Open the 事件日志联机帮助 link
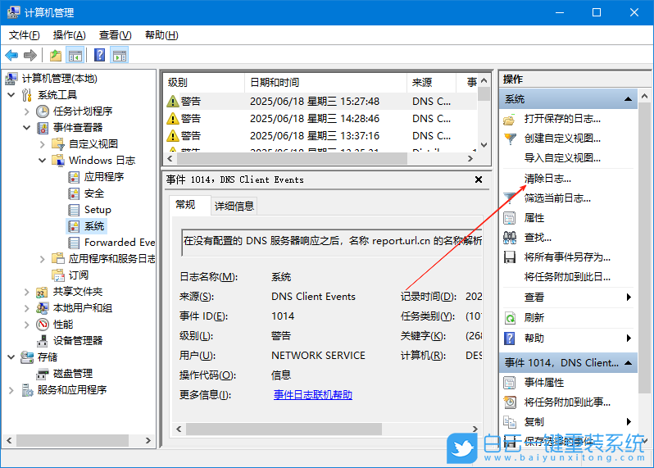This screenshot has height=468, width=654. pyautogui.click(x=313, y=394)
